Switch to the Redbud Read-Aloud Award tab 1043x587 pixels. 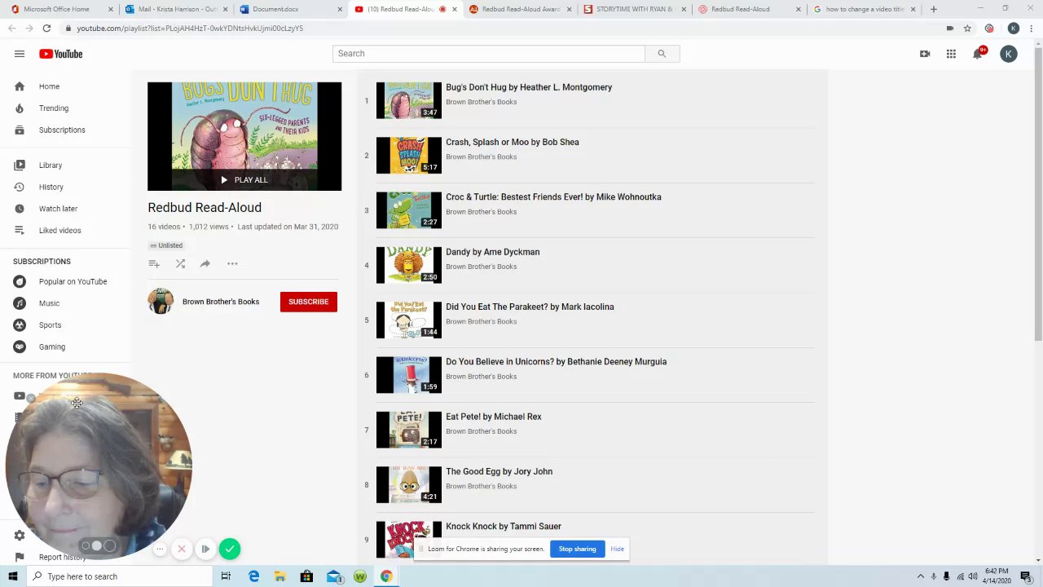tap(520, 9)
